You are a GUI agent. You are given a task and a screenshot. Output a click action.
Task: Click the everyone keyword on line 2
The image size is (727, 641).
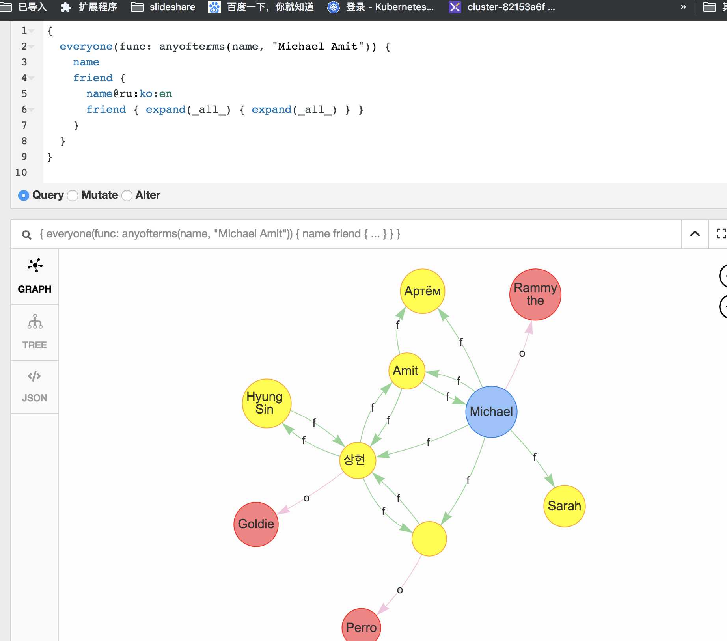[x=86, y=47]
